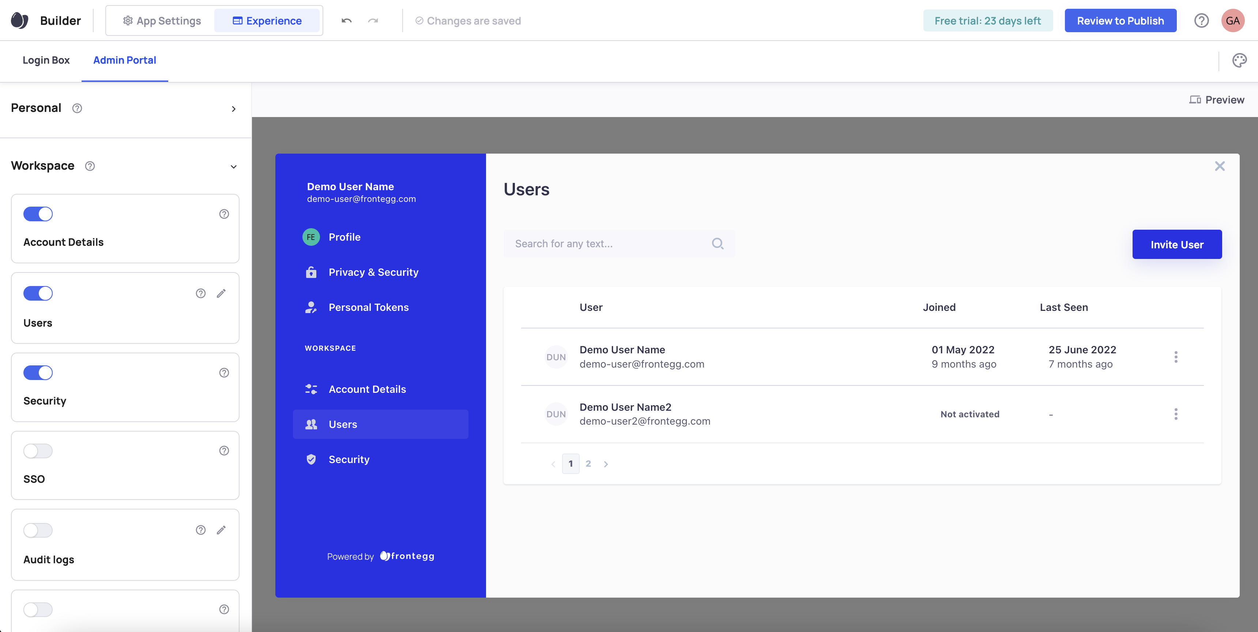Open three-dot menu for Demo User Name2

(x=1175, y=414)
